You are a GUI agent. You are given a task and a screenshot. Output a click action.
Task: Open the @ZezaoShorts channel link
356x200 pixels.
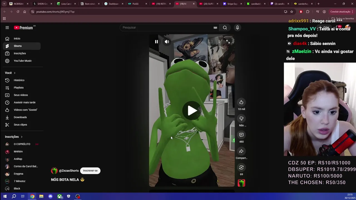coord(69,171)
